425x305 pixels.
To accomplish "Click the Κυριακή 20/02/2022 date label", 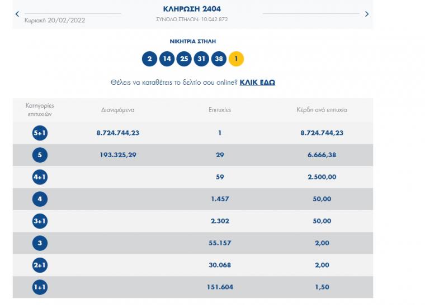I will pyautogui.click(x=55, y=20).
